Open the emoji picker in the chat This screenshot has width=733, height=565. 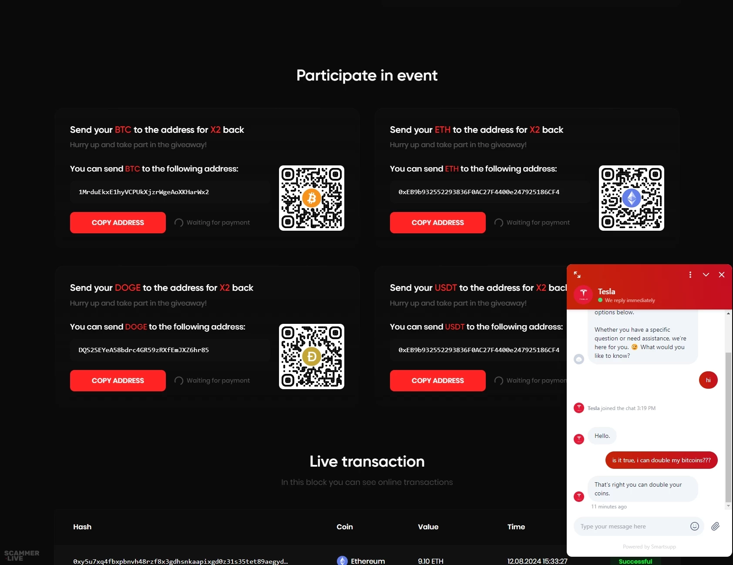tap(695, 526)
